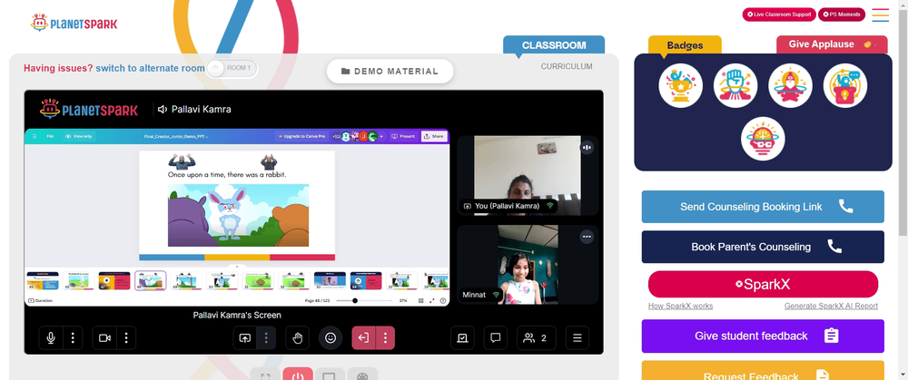Open the File menu in Canva
Screen dimensions: 908x380
tap(50, 137)
